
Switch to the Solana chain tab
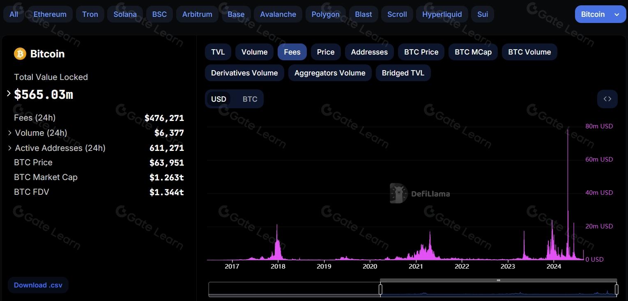(125, 14)
